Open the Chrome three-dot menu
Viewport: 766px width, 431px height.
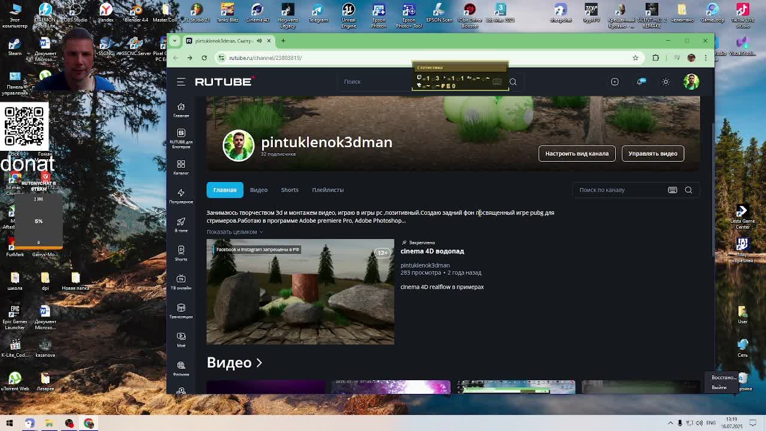(x=706, y=57)
